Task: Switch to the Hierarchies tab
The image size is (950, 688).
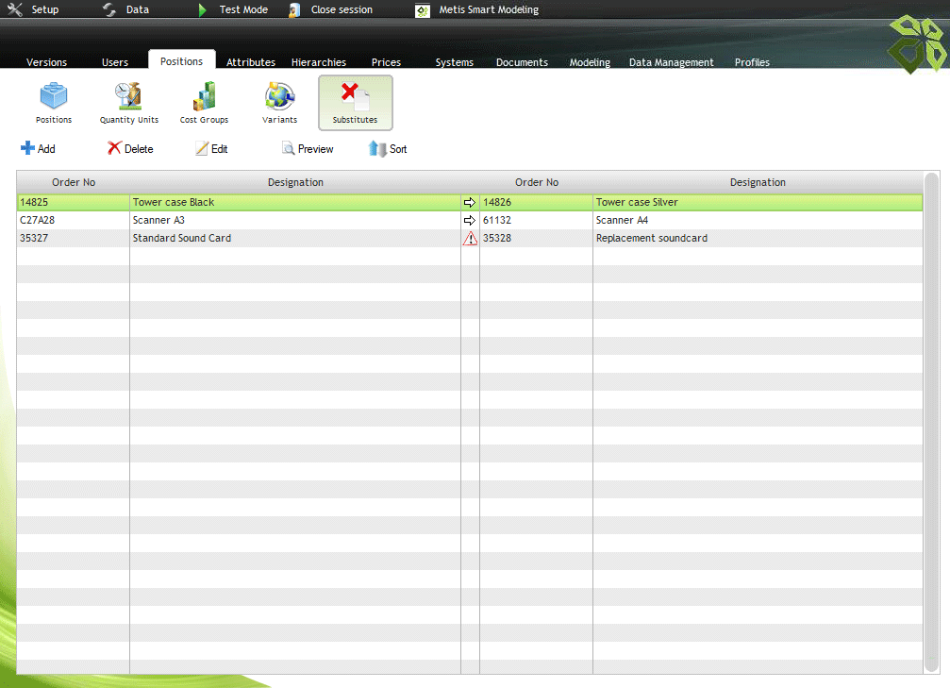Action: [x=319, y=62]
